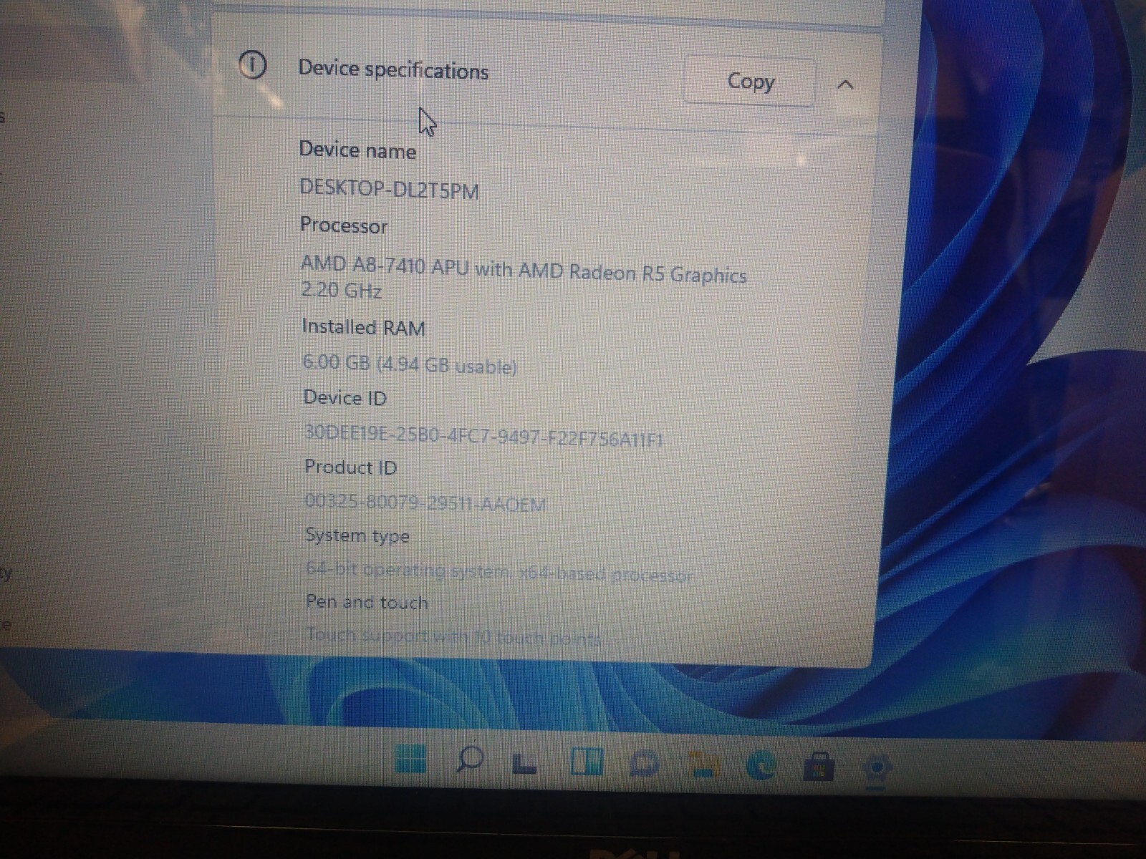1146x859 pixels.
Task: Open the Windows Start menu
Action: click(x=410, y=758)
